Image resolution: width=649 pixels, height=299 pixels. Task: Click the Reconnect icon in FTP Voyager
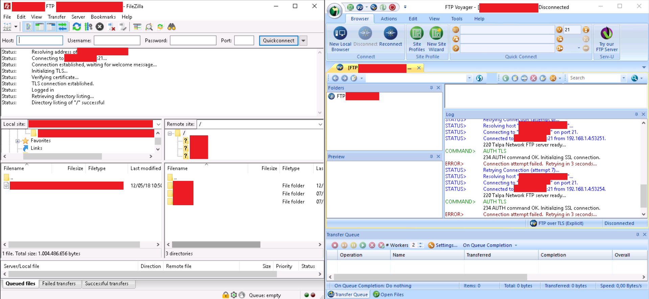(391, 37)
